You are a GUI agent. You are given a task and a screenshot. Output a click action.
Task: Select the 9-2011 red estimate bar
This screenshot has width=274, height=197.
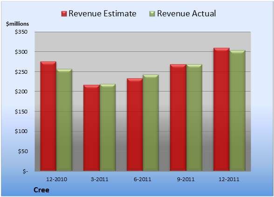coord(178,118)
